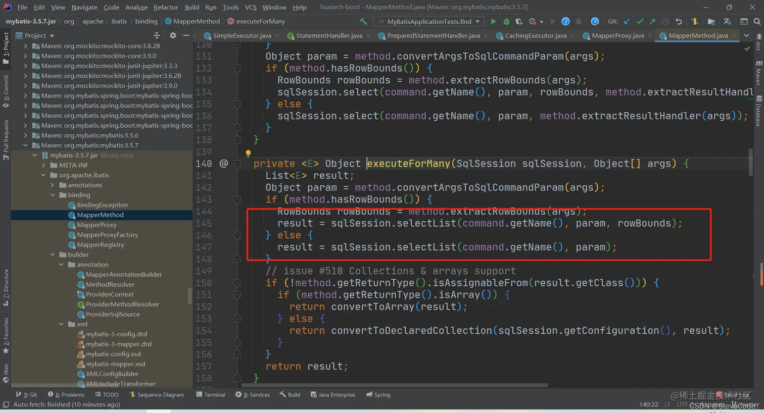764x413 pixels.
Task: Click the @ gutter marker on line 140
Action: click(224, 163)
